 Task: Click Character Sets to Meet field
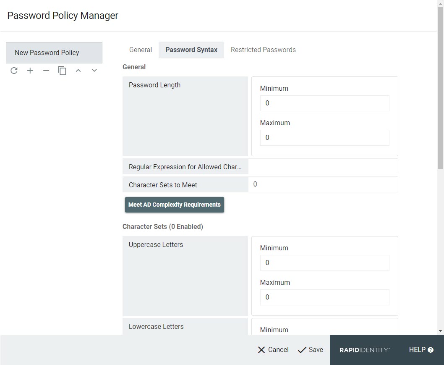tap(323, 184)
